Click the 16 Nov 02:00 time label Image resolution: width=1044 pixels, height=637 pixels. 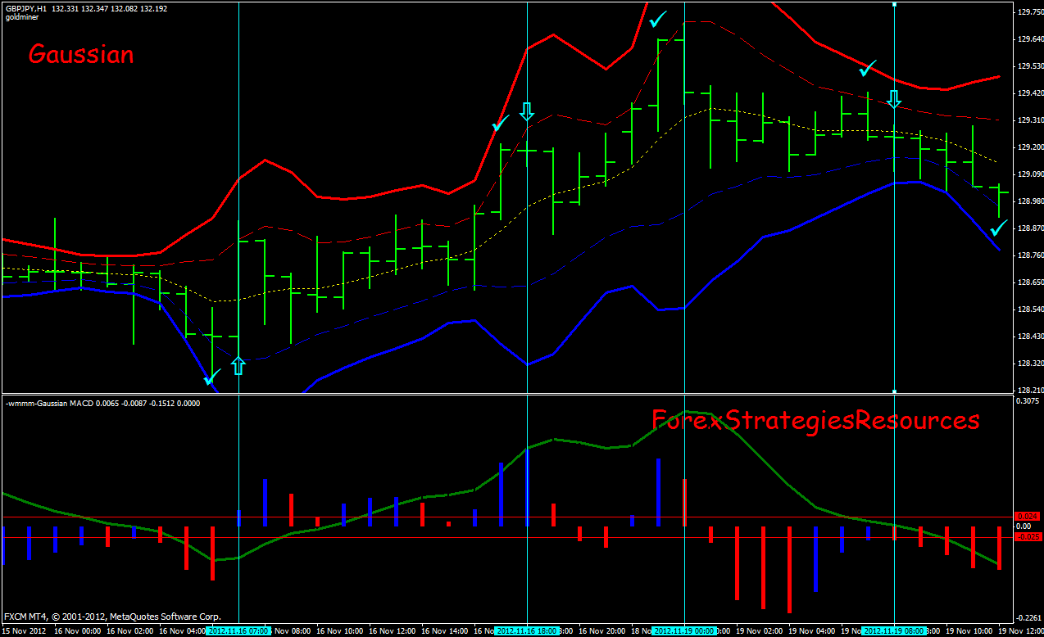tap(129, 631)
